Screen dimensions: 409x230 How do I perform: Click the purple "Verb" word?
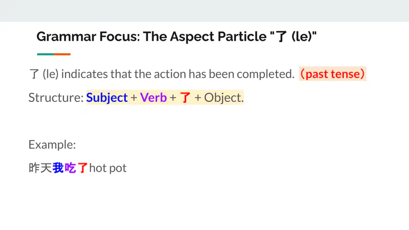pos(154,98)
